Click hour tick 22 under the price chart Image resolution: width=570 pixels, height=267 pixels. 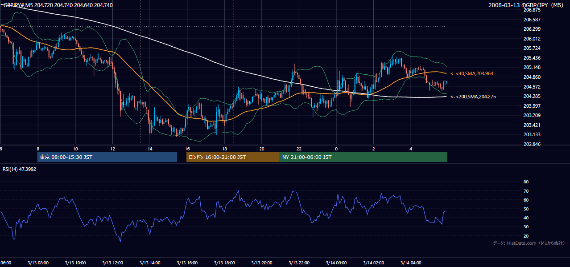pos(299,149)
